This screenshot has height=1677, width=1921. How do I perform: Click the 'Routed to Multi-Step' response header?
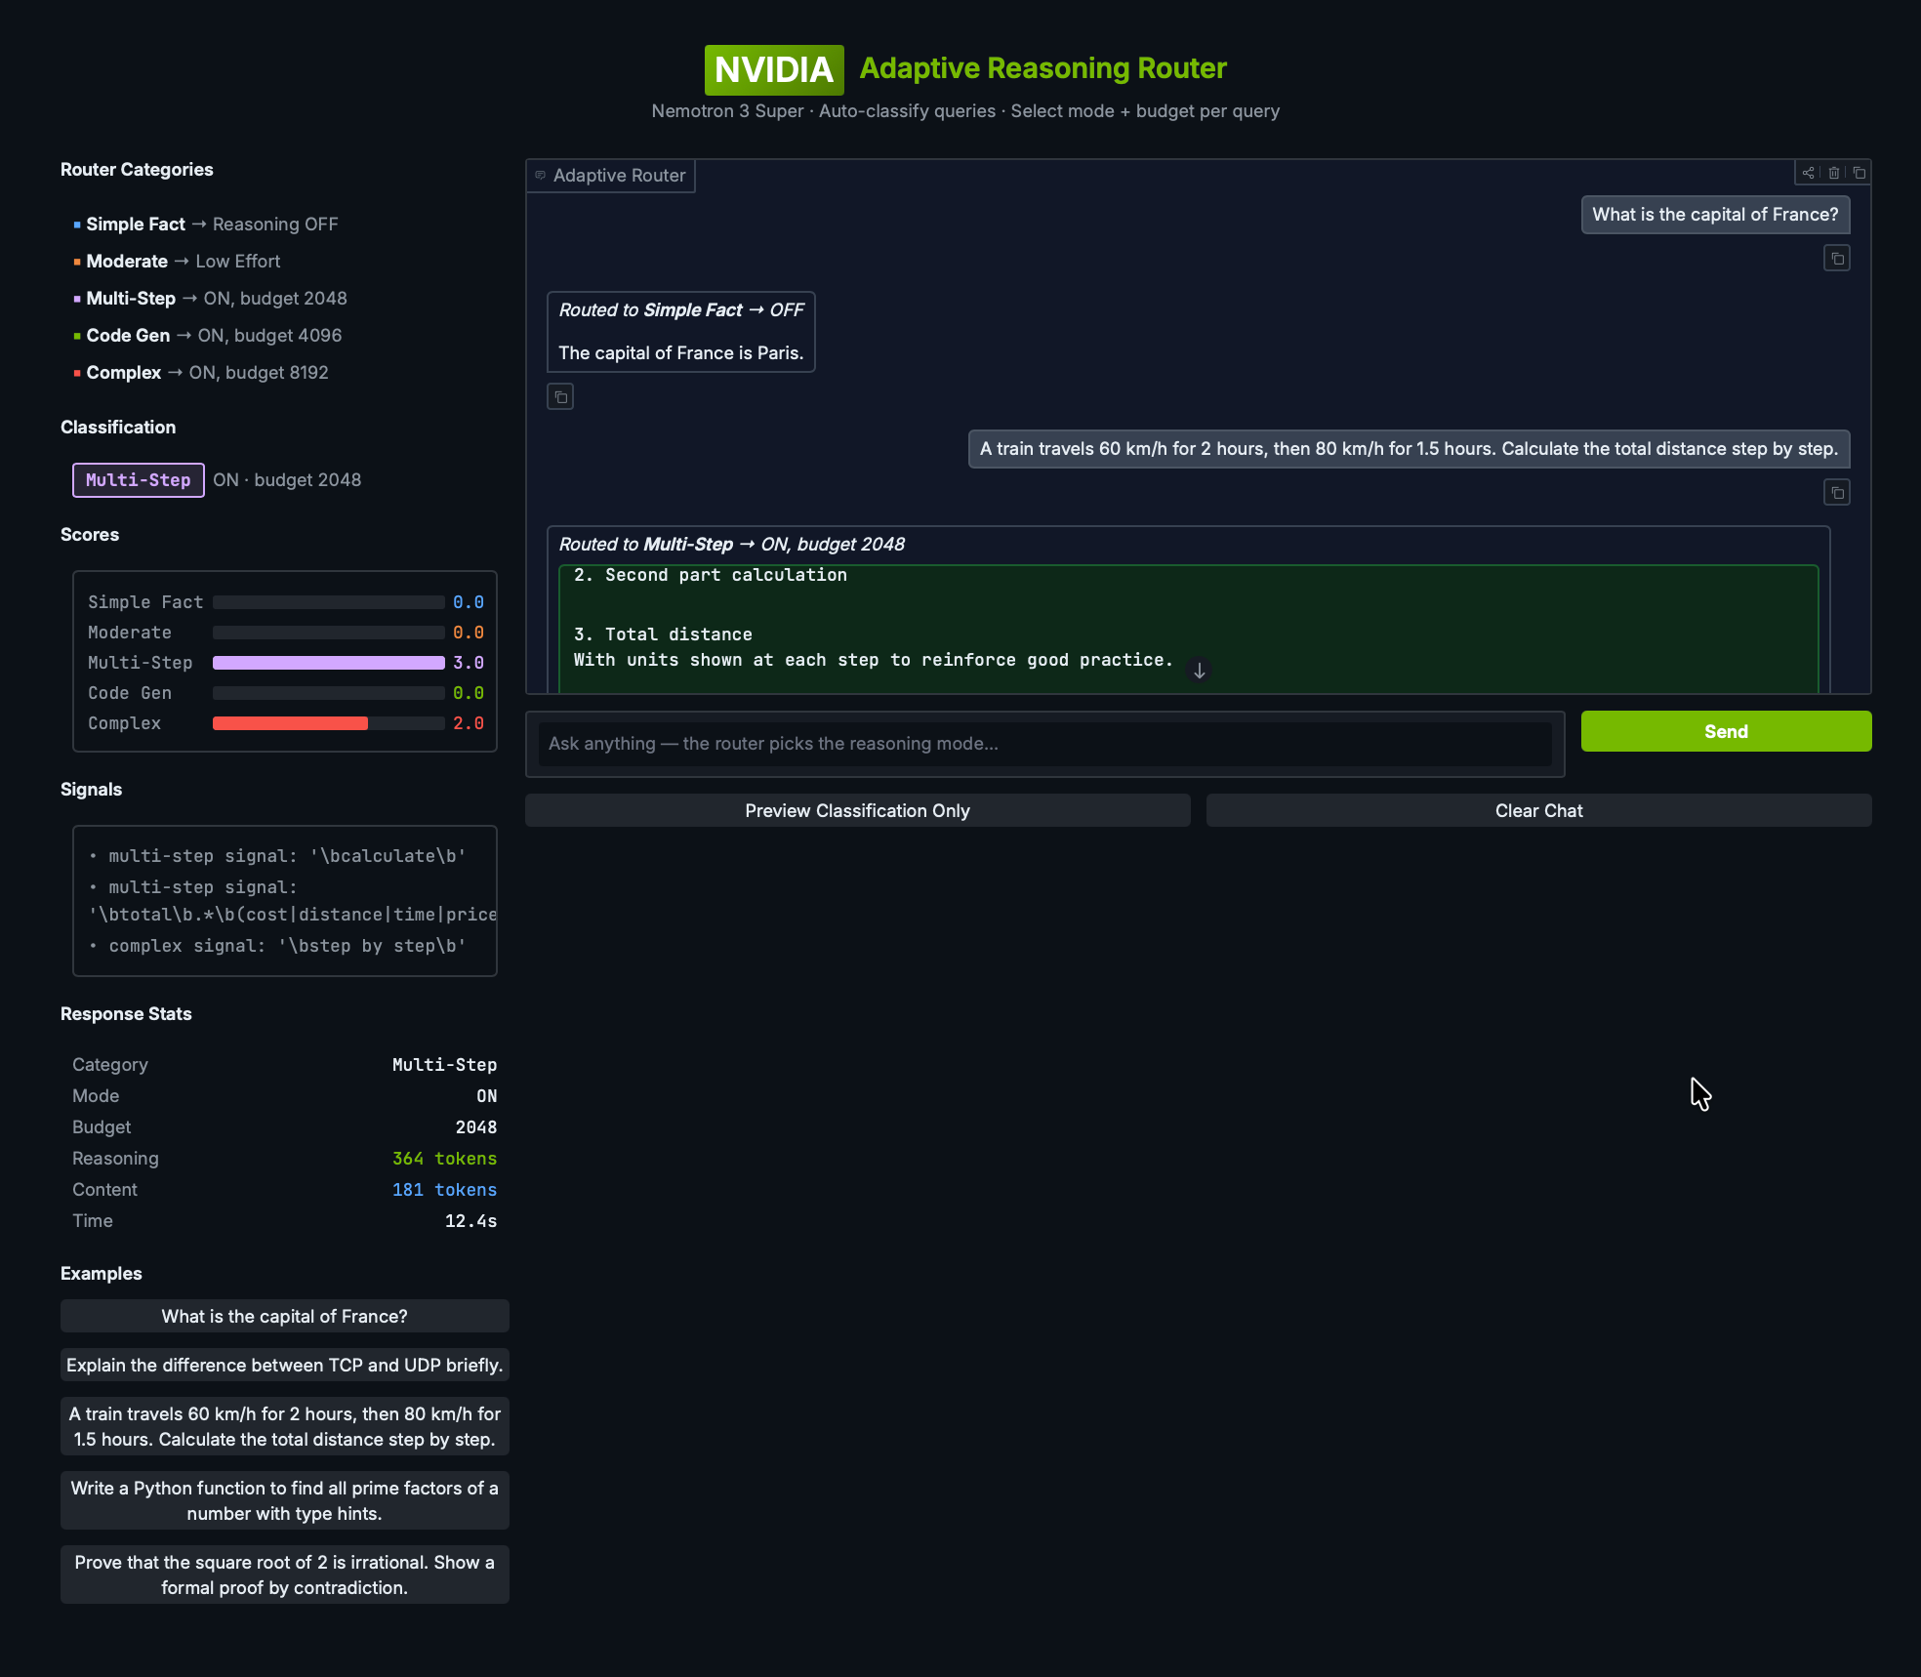point(732,545)
